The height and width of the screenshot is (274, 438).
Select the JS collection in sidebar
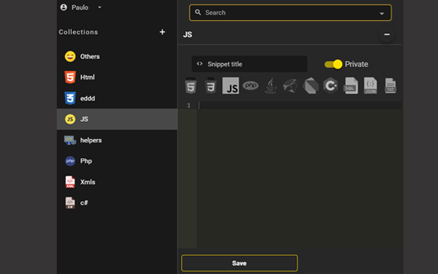[84, 119]
